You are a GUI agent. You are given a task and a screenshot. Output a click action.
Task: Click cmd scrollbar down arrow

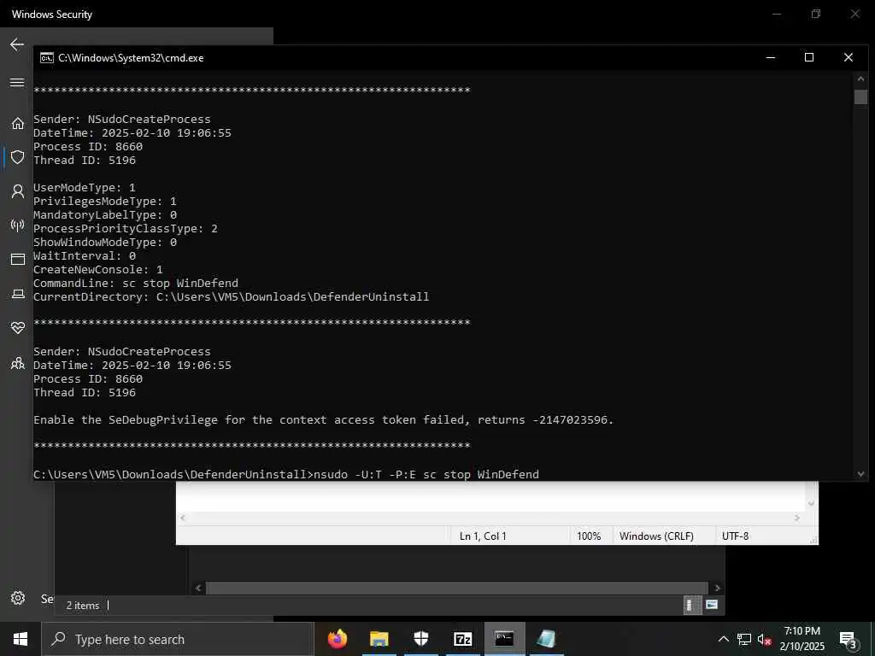pyautogui.click(x=860, y=474)
